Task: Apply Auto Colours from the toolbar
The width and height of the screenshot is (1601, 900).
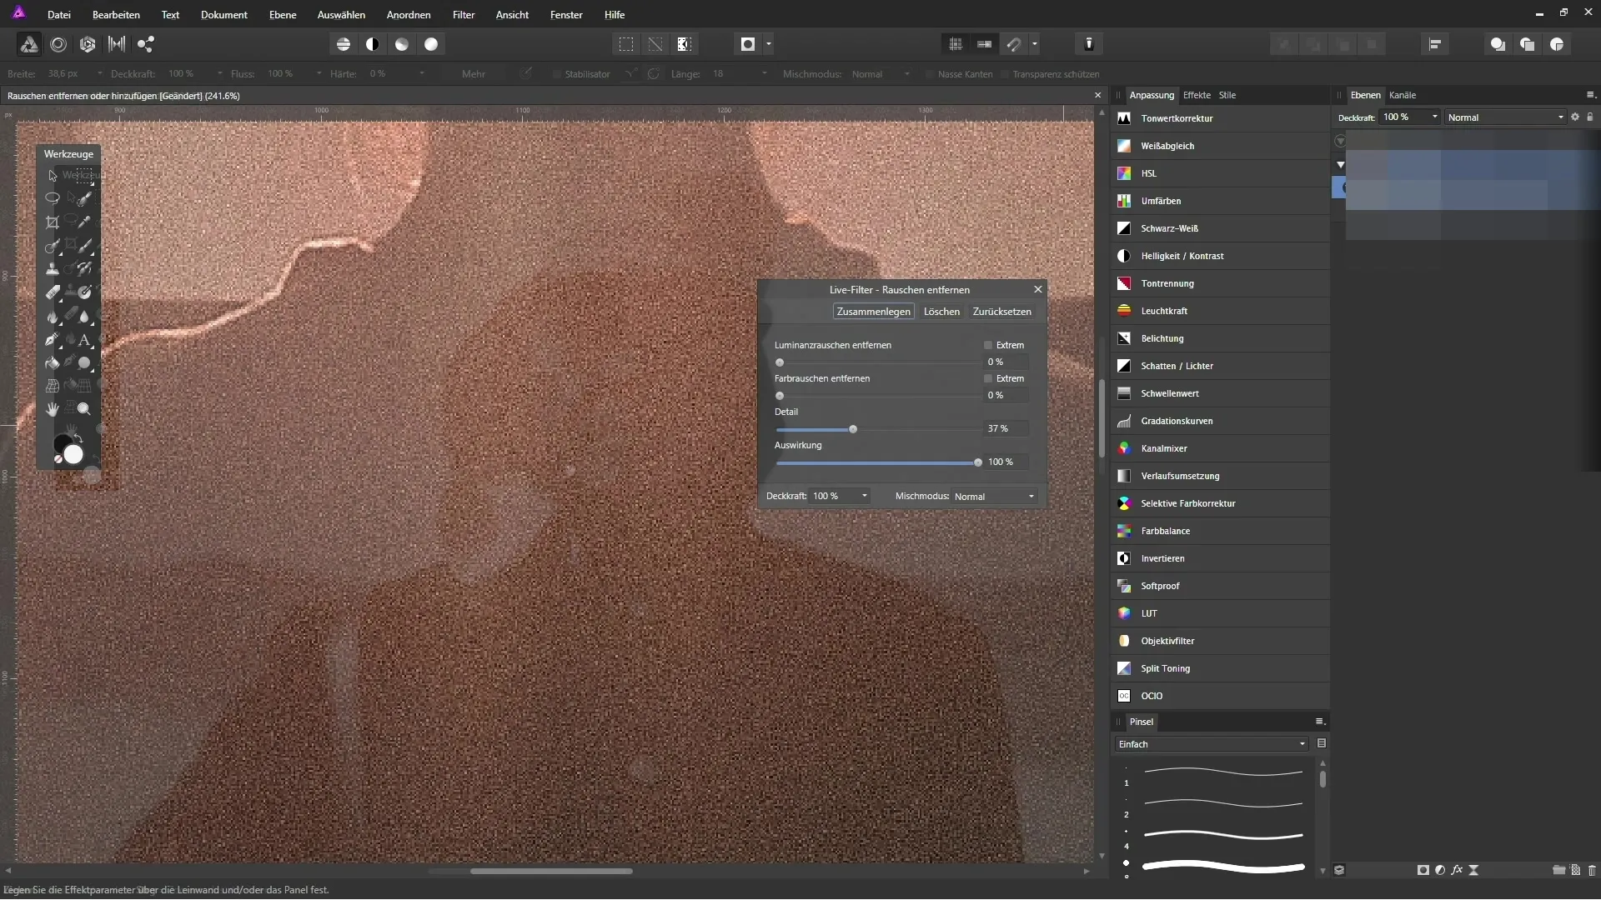Action: click(x=402, y=44)
